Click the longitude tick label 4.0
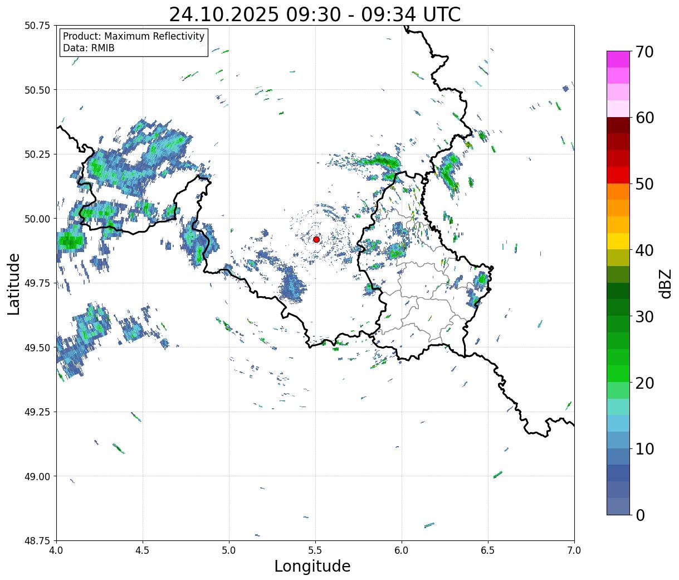Viewport: 679px width, 580px height. click(x=56, y=550)
